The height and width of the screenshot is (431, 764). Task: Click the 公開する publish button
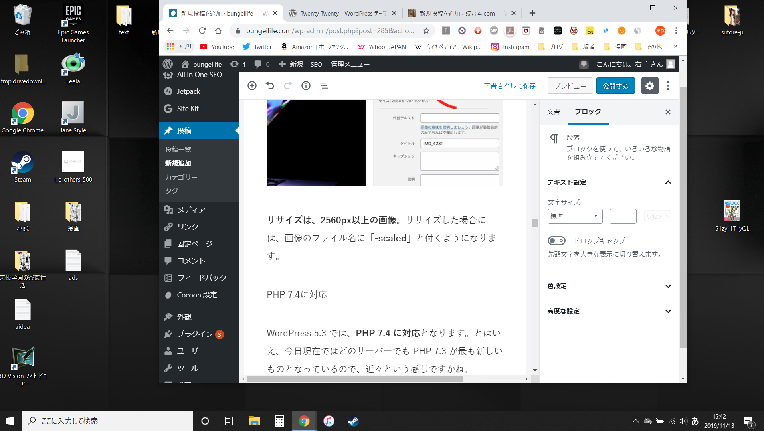pos(615,86)
